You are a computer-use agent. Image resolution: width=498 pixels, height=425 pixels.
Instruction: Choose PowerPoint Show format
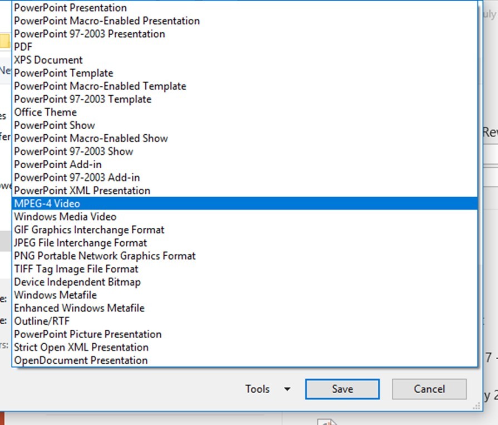245,125
